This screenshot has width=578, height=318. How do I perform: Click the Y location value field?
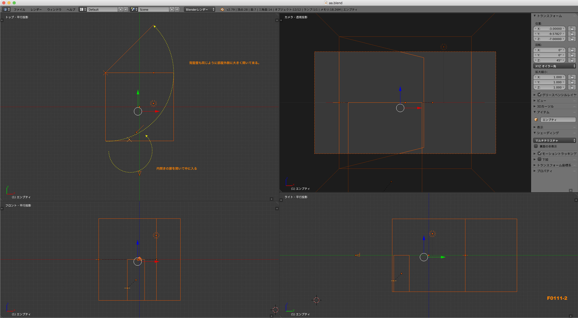pyautogui.click(x=549, y=34)
